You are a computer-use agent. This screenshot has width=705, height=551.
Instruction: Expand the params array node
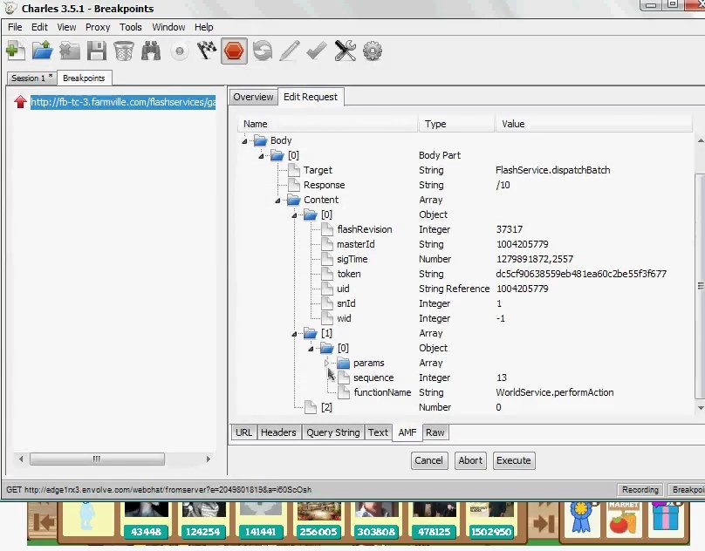[327, 364]
